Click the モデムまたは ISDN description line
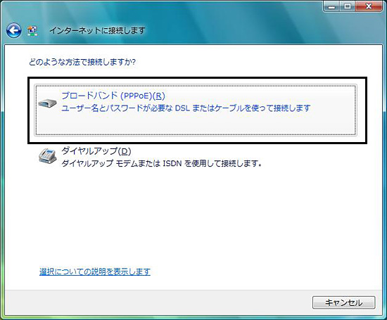 [x=161, y=163]
